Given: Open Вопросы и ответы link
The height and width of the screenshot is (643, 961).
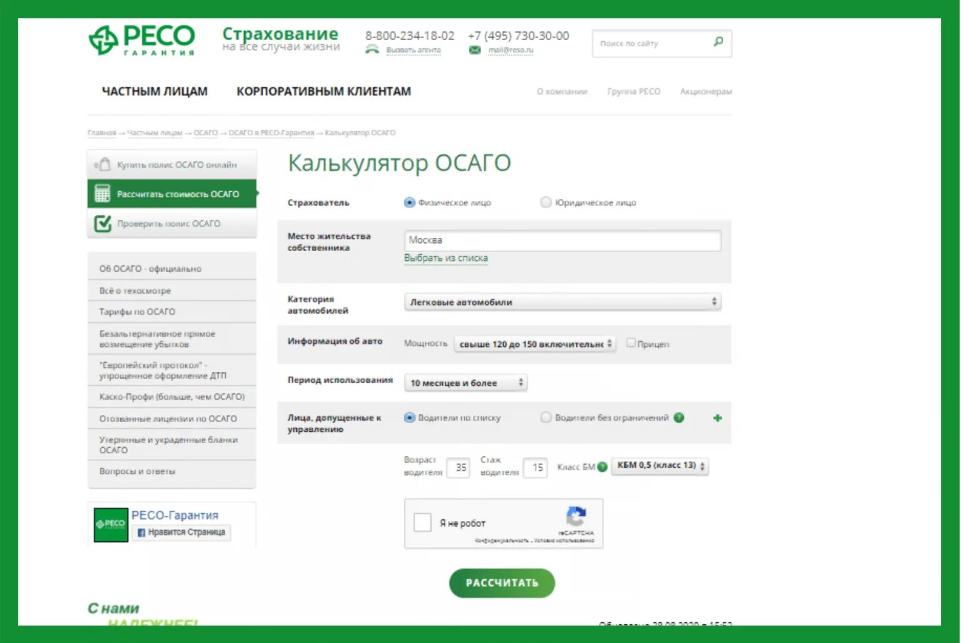Looking at the screenshot, I should [137, 471].
